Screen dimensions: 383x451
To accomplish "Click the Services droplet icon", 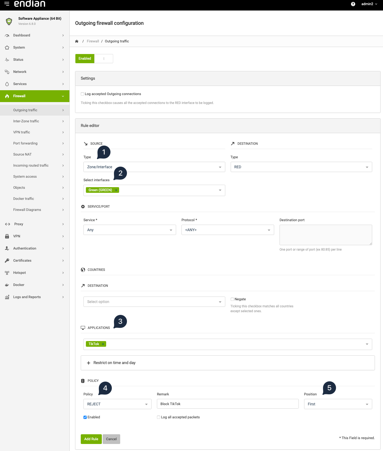I will (x=7, y=84).
